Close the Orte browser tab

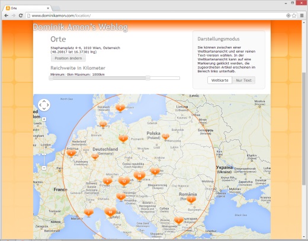click(x=48, y=8)
